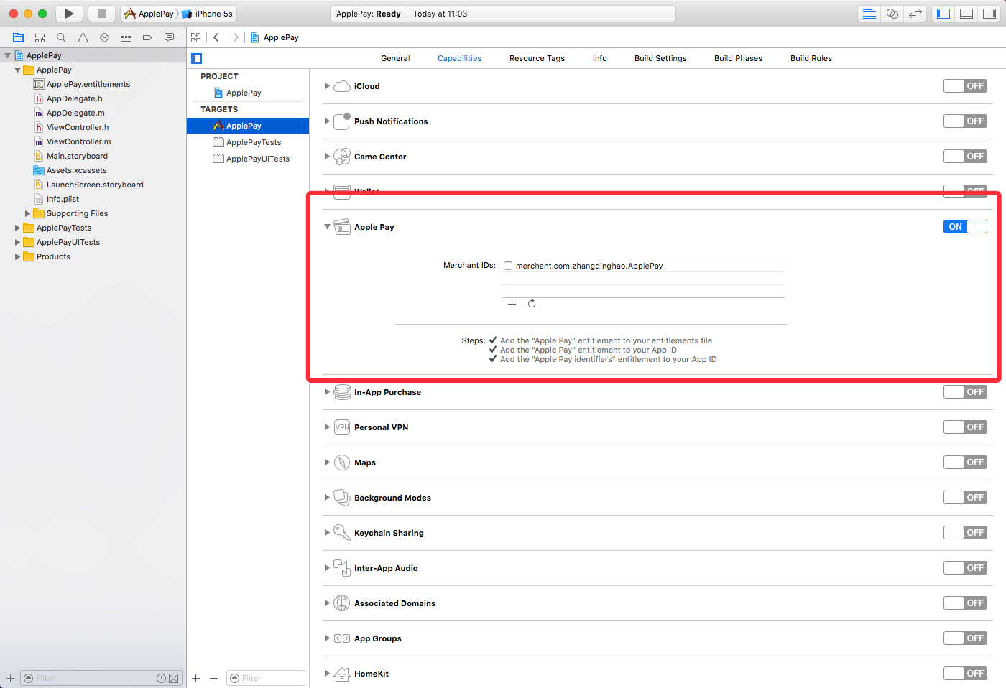
Task: Hide the project and targets list
Action: click(x=197, y=58)
